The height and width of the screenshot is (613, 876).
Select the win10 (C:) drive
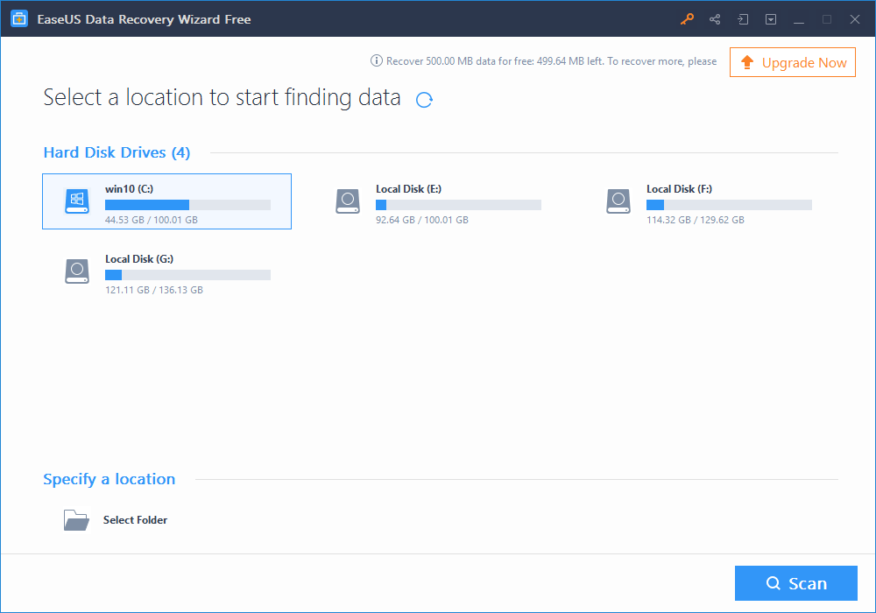tap(166, 201)
